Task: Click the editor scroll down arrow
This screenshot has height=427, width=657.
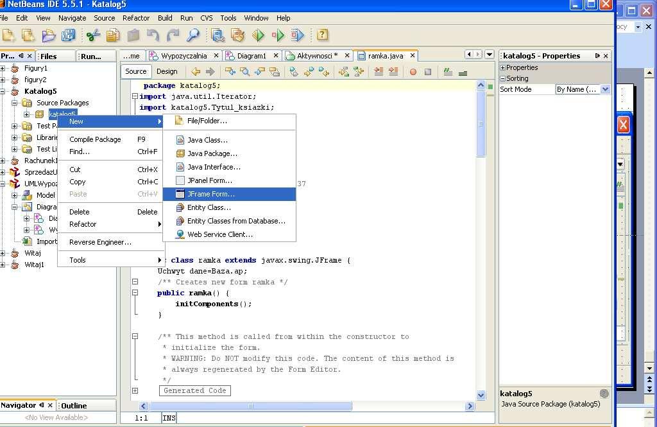Action: click(x=481, y=395)
